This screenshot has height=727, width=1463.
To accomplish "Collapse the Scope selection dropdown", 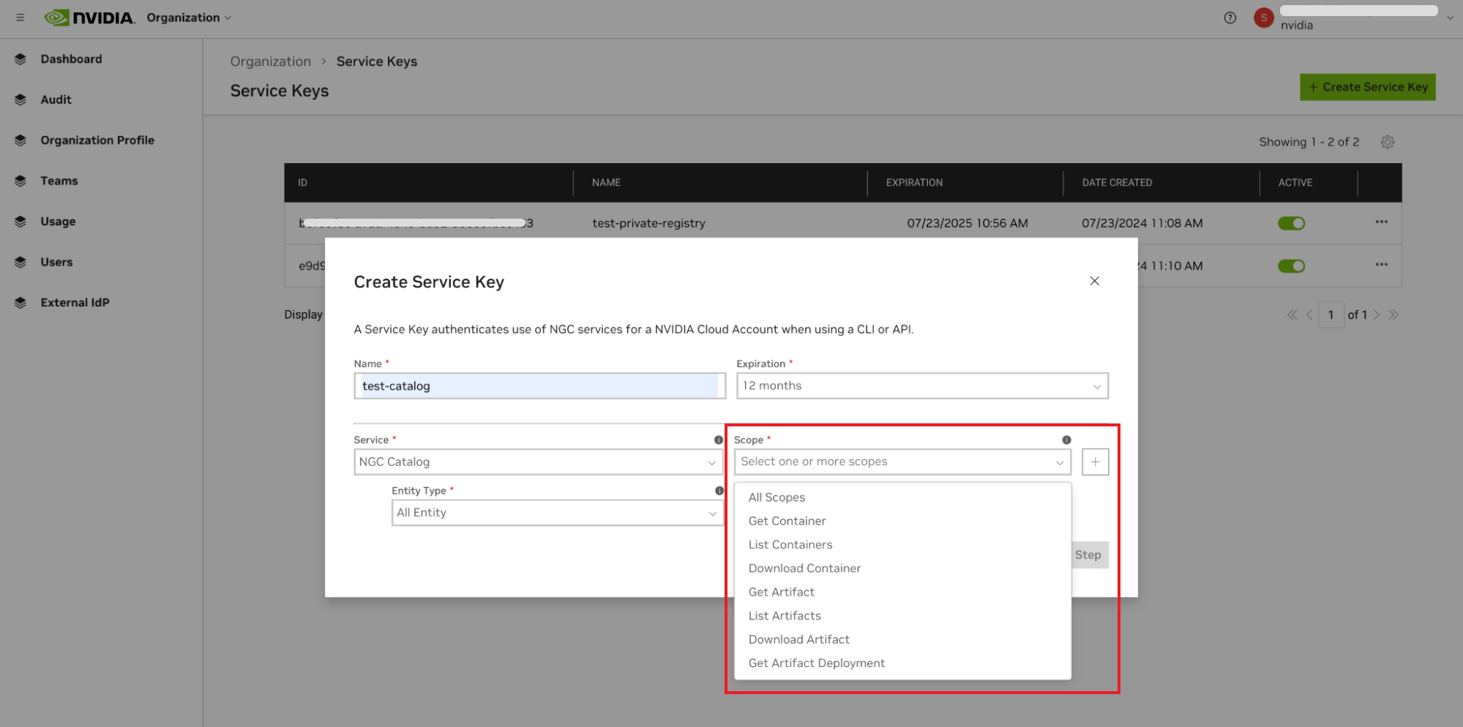I will 902,462.
